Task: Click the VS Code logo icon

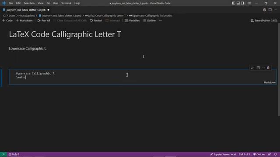Action: pyautogui.click(x=4, y=3)
